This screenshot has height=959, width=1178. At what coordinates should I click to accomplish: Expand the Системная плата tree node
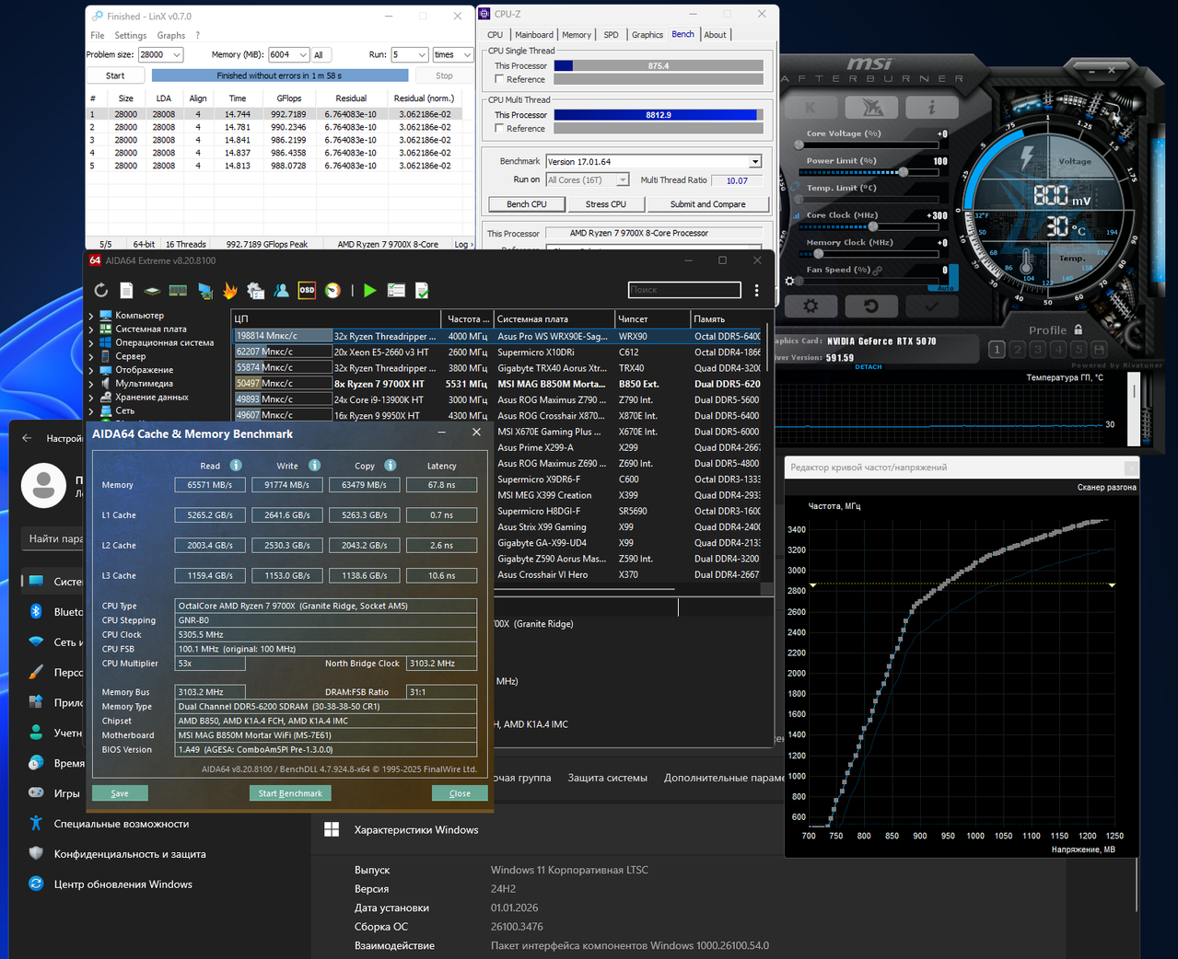[x=91, y=329]
